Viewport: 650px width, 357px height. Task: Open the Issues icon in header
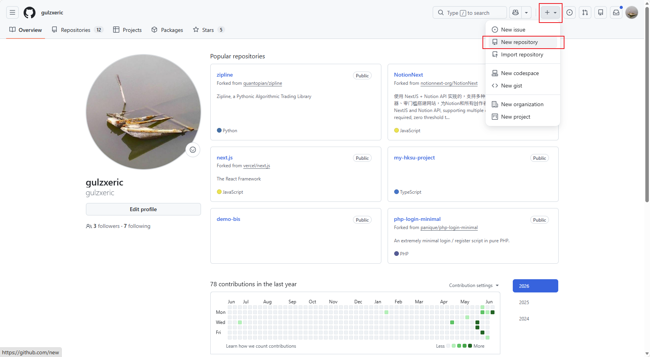(570, 12)
